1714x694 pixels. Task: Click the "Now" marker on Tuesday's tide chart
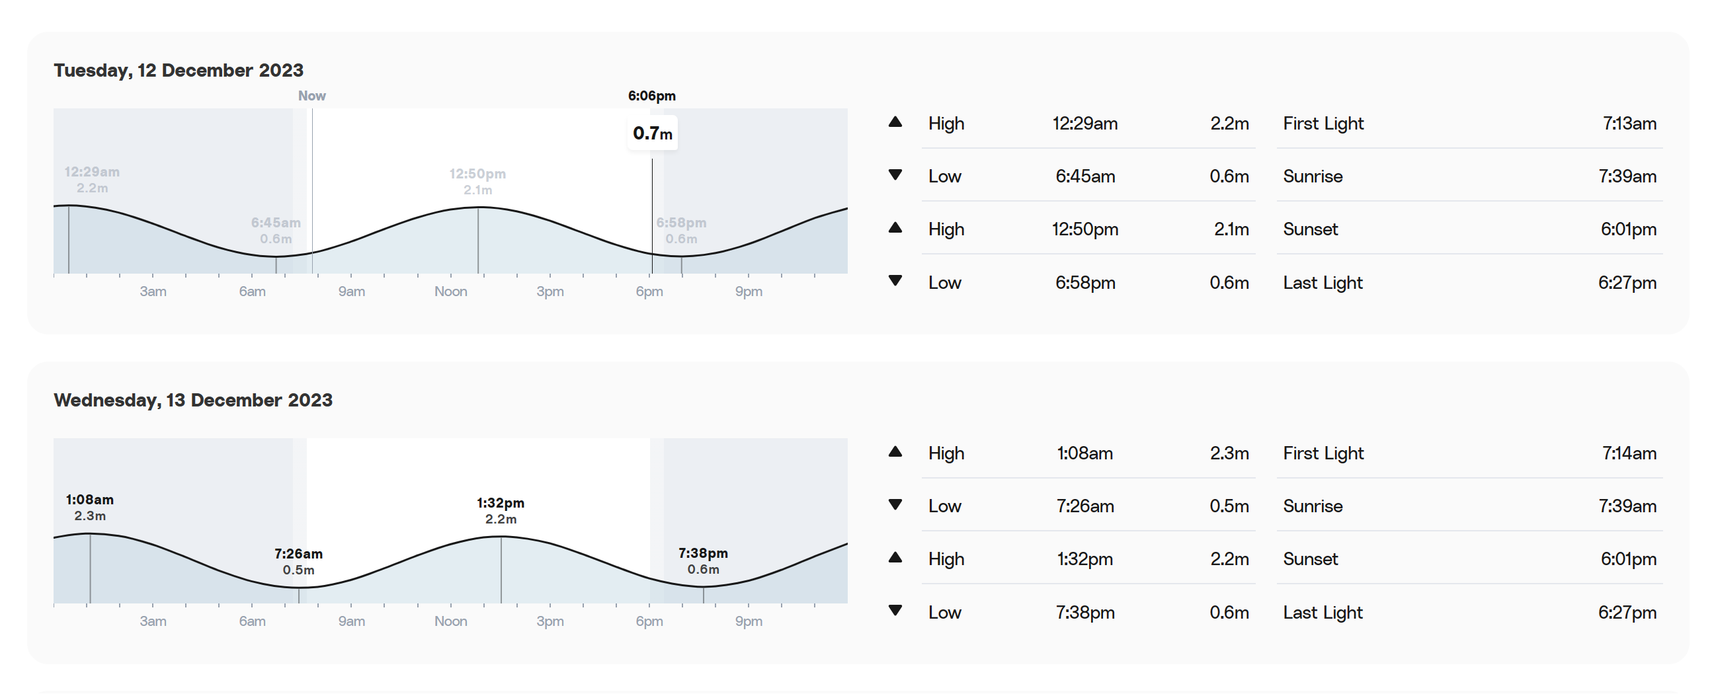click(311, 96)
